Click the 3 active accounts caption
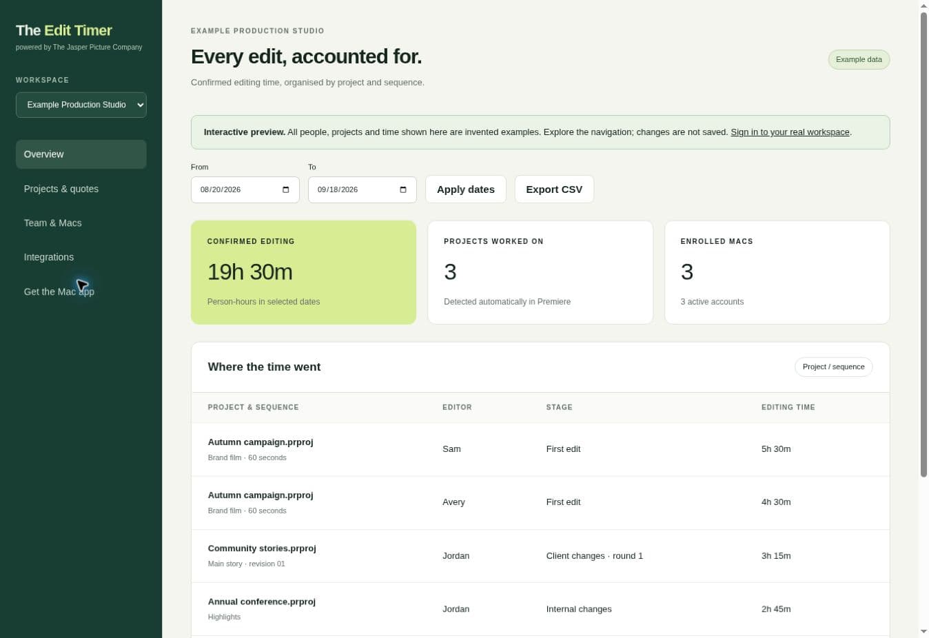The image size is (929, 638). (712, 302)
